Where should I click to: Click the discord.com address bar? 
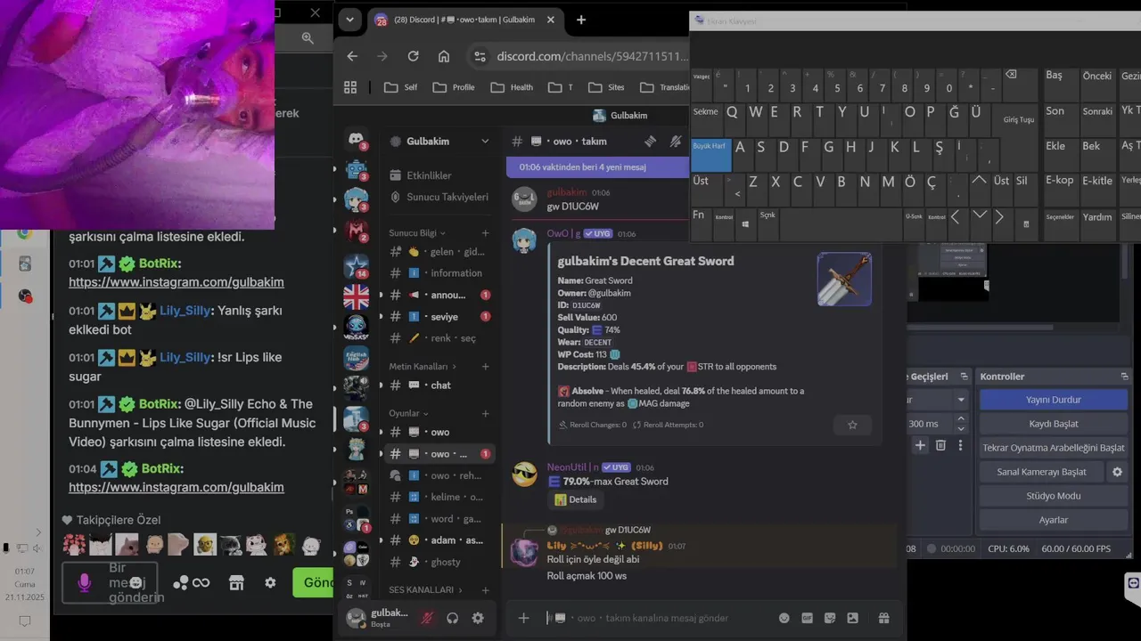tap(591, 56)
